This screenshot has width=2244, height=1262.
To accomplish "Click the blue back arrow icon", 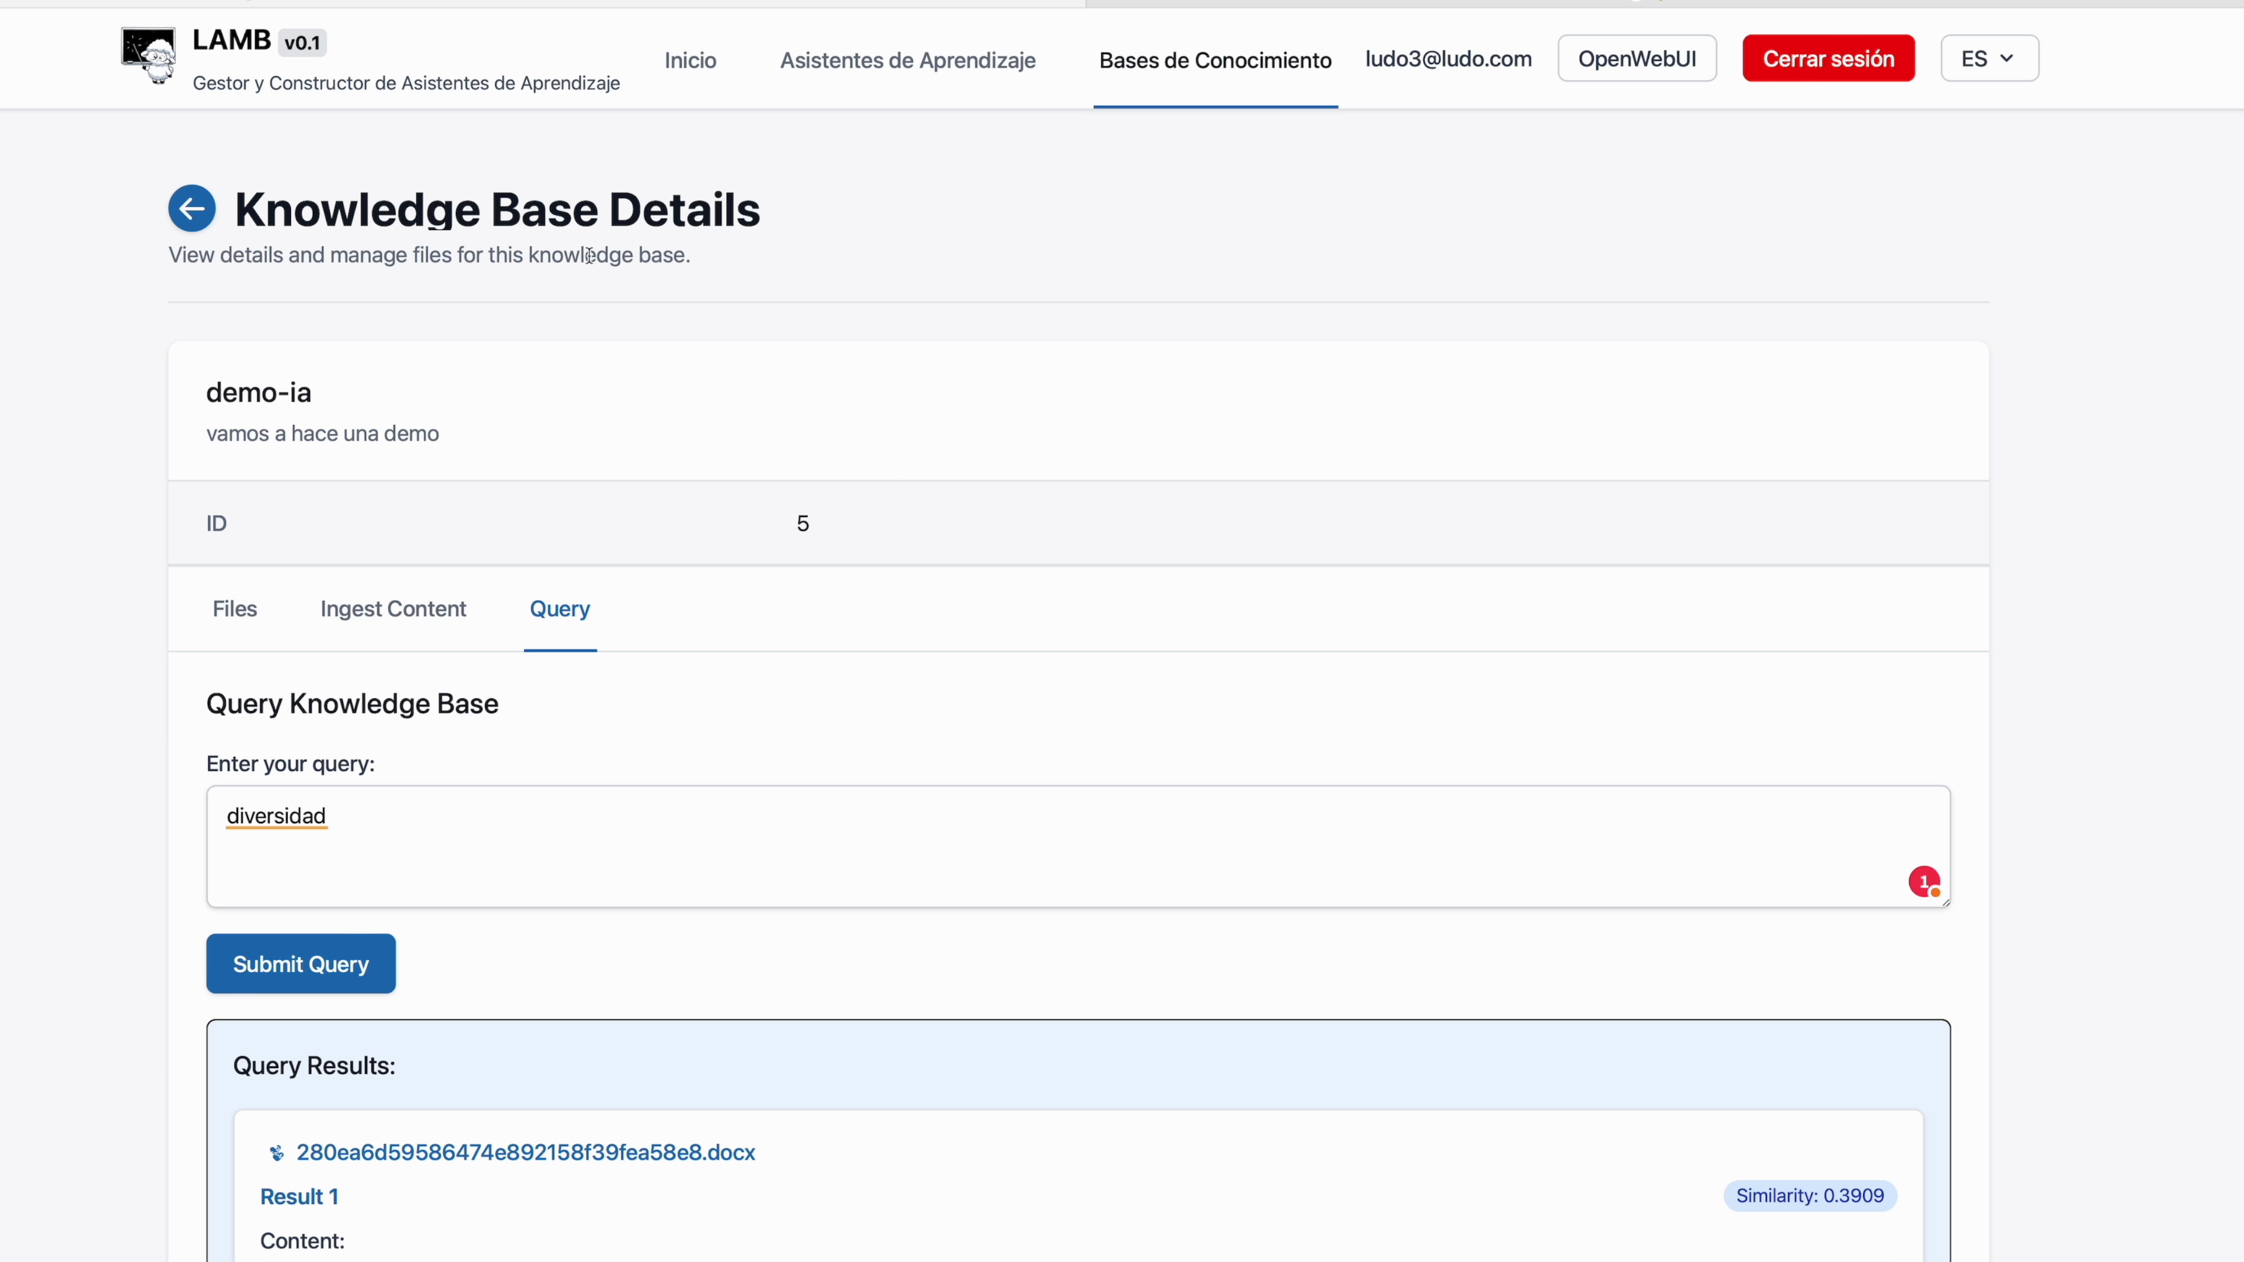I will [x=192, y=209].
